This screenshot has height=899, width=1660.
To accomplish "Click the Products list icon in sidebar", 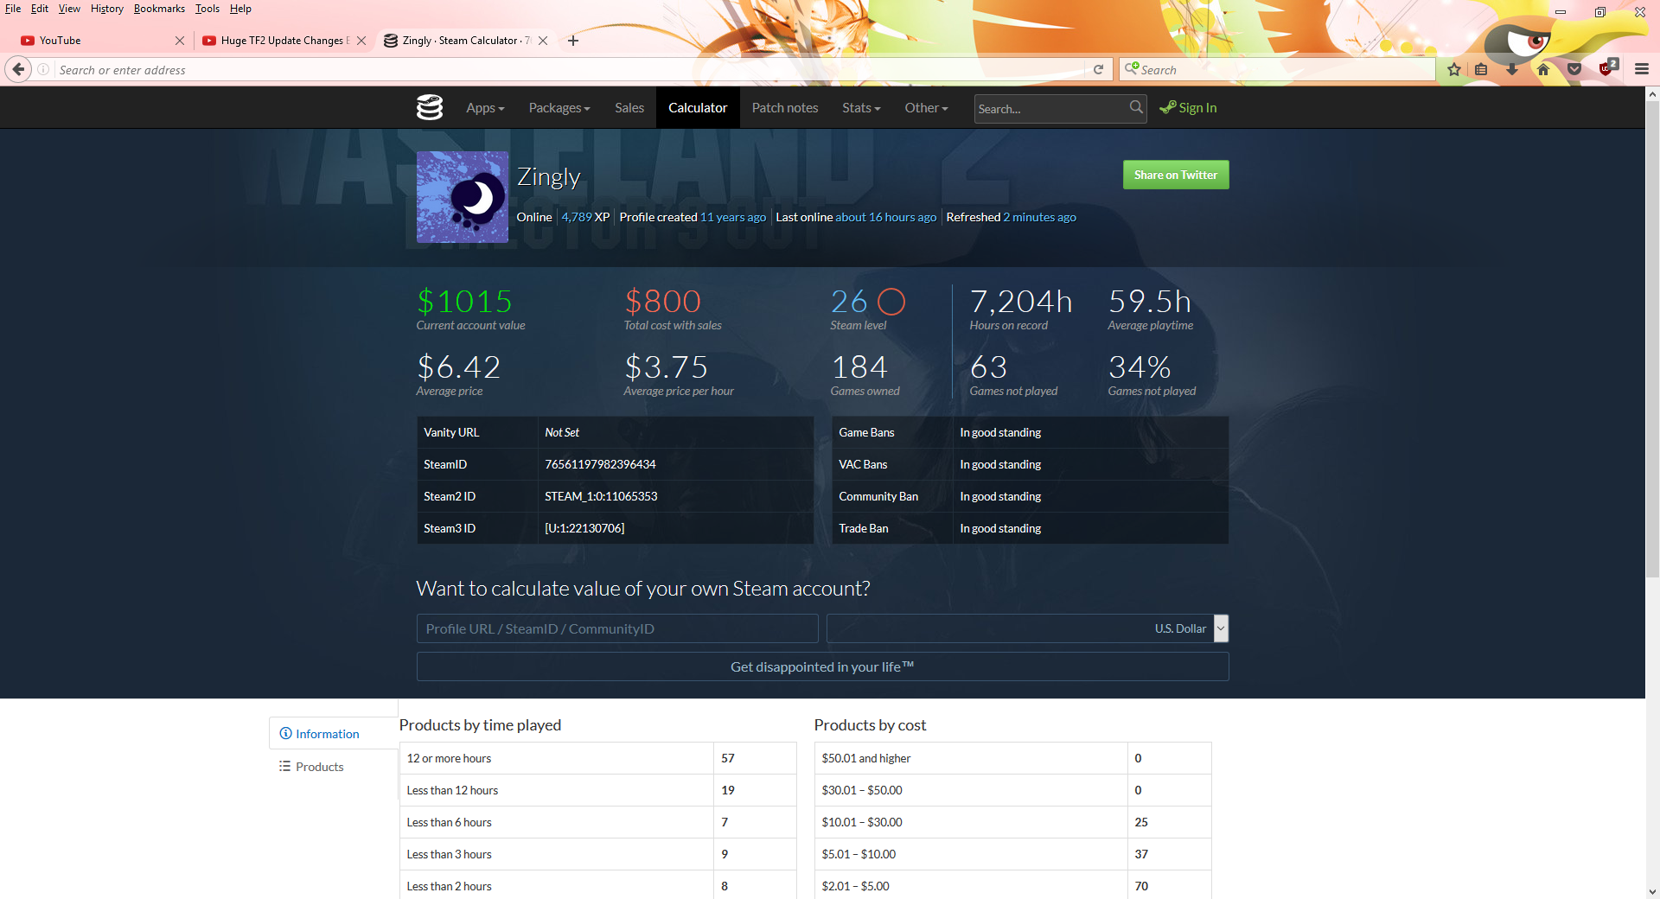I will (x=284, y=767).
